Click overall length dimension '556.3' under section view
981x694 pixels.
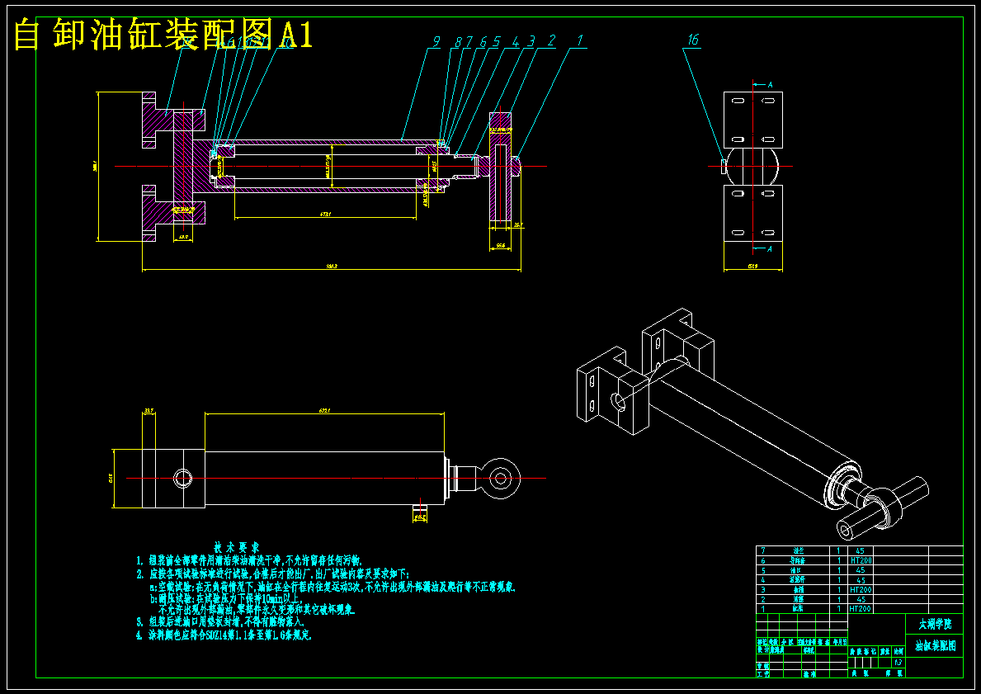click(332, 267)
